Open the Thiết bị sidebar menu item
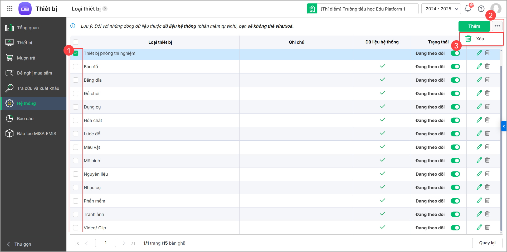This screenshot has height=252, width=507. [33, 43]
